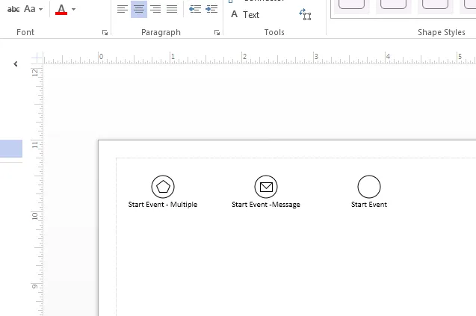Open the font color dropdown arrow
476x316 pixels.
[73, 10]
